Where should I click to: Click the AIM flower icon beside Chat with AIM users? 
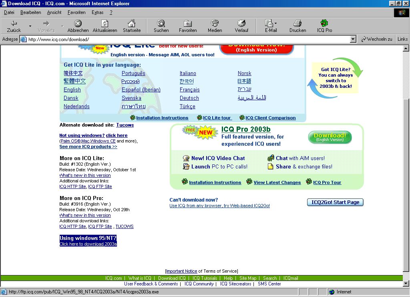click(271, 158)
